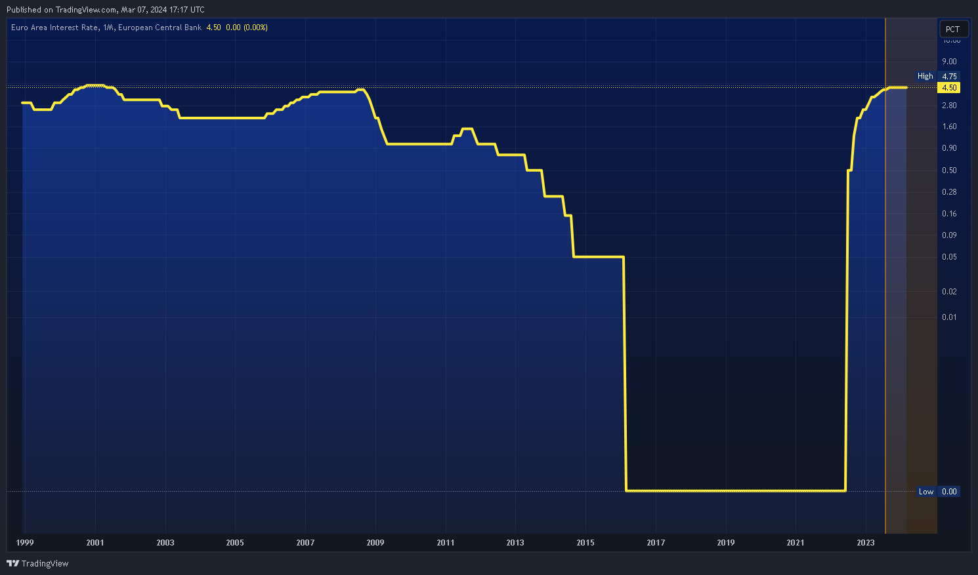Click the PCT unit button
The image size is (978, 575).
coord(953,29)
